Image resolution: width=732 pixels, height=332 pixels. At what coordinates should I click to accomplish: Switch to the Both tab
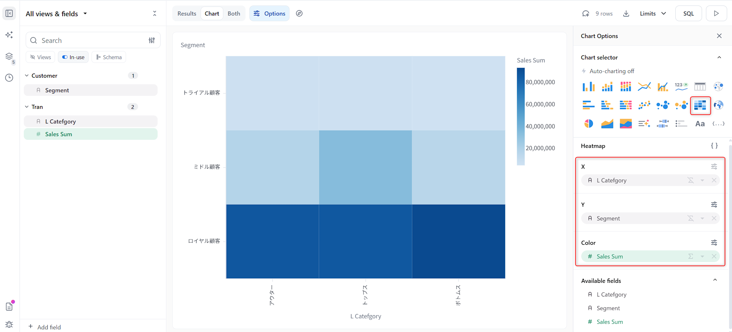tap(234, 14)
